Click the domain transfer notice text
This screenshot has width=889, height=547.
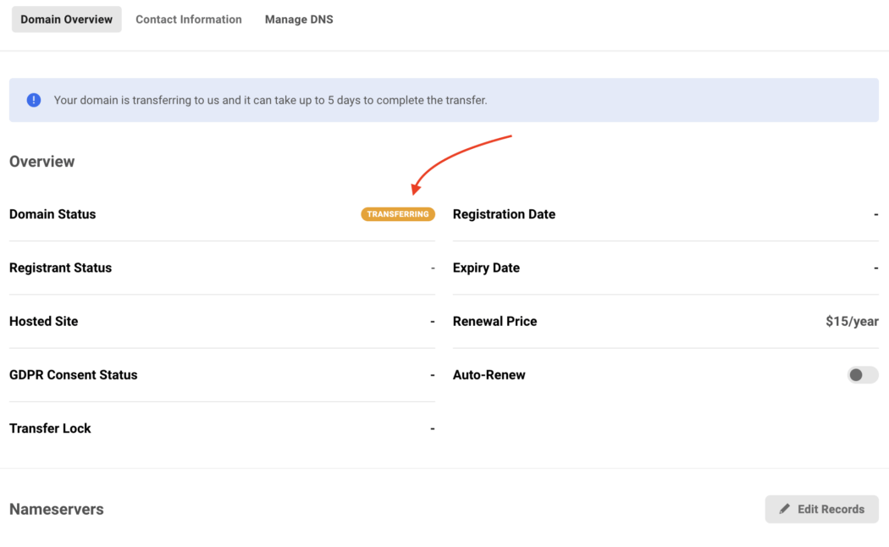click(270, 100)
